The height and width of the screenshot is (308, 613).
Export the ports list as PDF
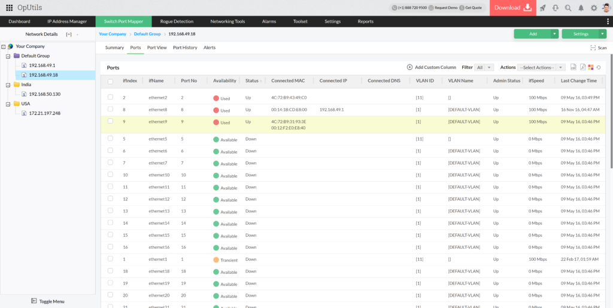582,68
